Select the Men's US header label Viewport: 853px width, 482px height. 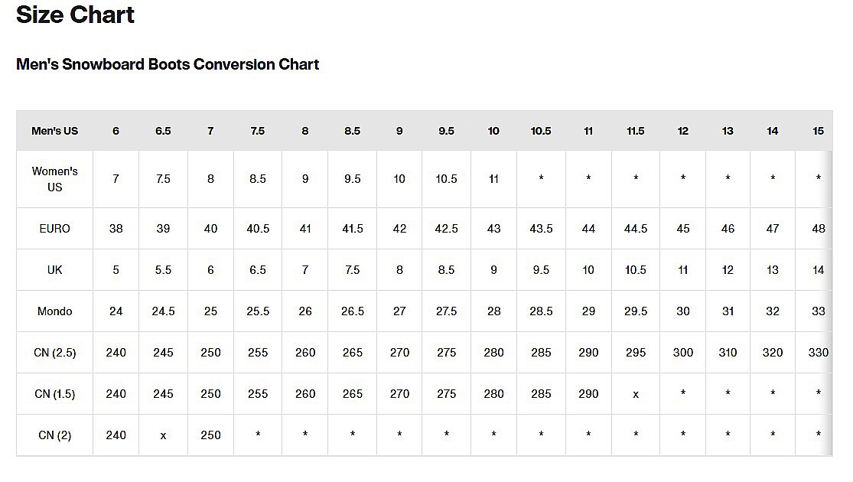pyautogui.click(x=55, y=131)
